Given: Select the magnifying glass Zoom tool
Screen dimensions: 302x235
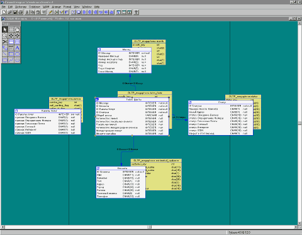Looking at the screenshot, I should pos(5,36).
